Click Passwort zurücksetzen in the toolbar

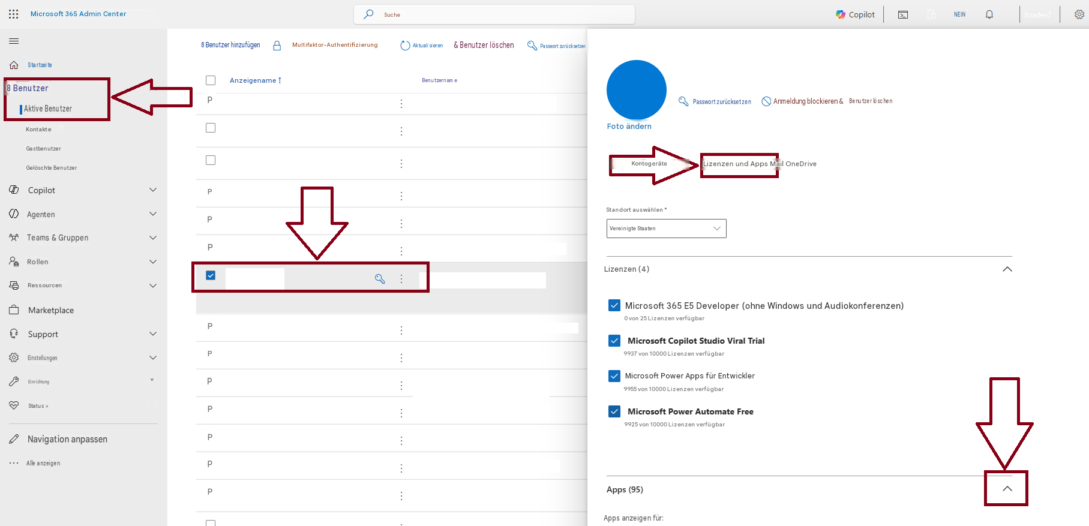tap(556, 46)
